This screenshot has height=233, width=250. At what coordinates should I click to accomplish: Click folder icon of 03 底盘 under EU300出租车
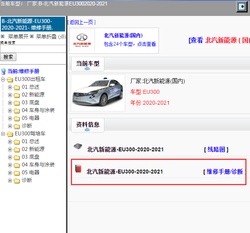coord(17,103)
